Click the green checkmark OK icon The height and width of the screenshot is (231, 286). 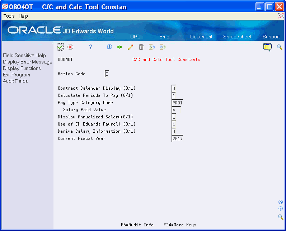60,47
